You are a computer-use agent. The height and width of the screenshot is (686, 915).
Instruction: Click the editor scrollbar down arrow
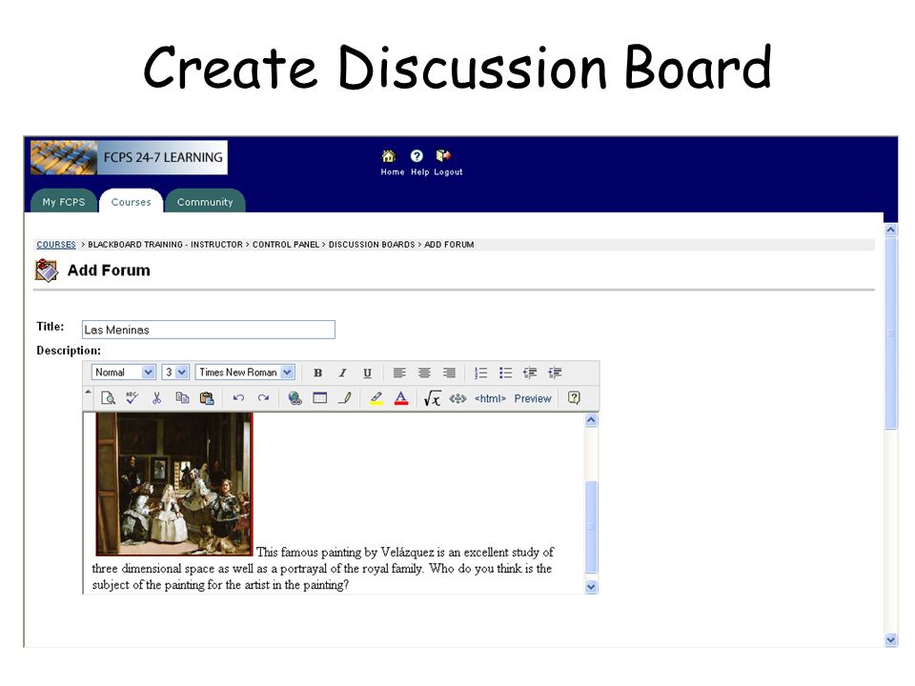click(x=591, y=587)
